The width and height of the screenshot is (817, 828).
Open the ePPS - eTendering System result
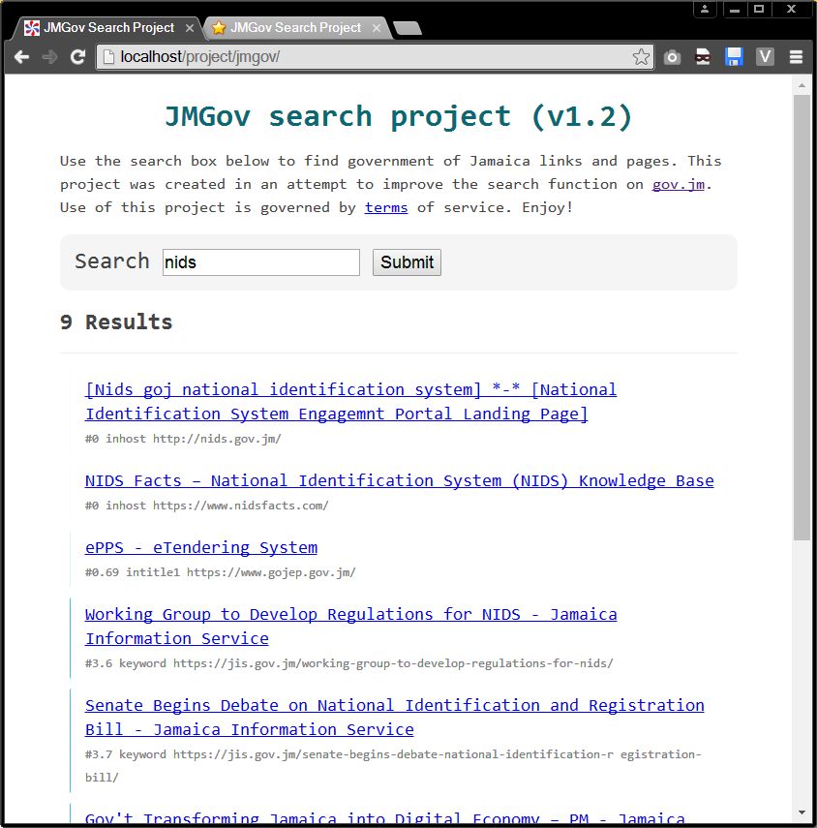(x=201, y=547)
